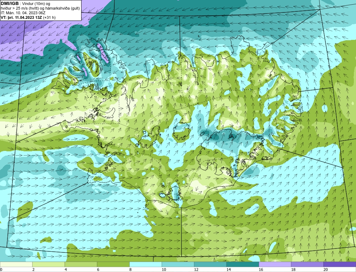Click the 18–20 m/s purple swatch
This screenshot has height=272, width=356.
(x=308, y=264)
